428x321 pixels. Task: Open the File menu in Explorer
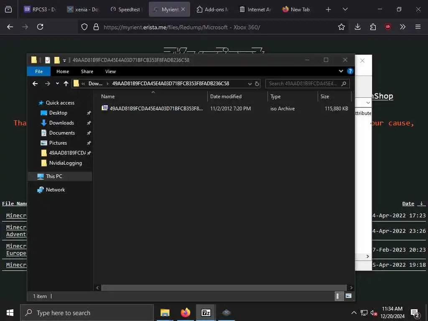click(39, 71)
